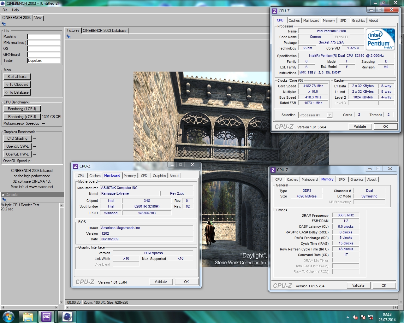Click the muted volume tray icon

pyautogui.click(x=355, y=317)
